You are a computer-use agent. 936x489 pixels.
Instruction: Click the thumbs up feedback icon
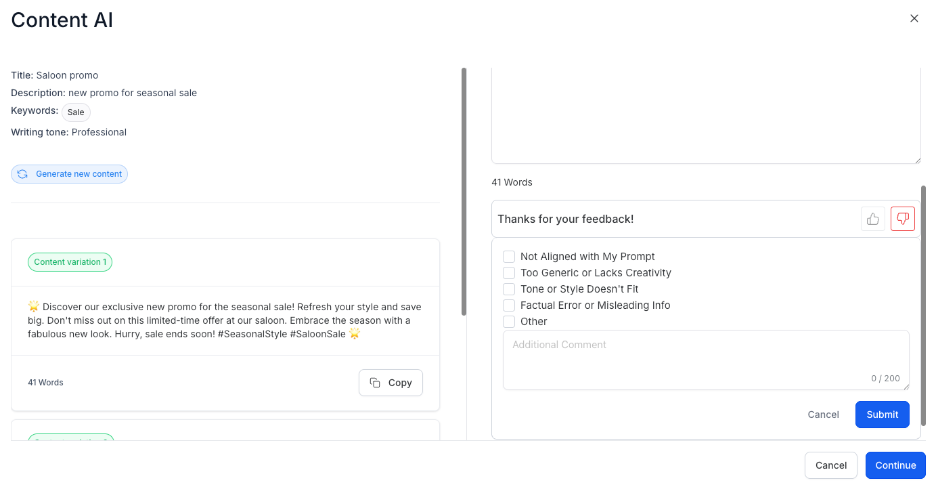(872, 219)
